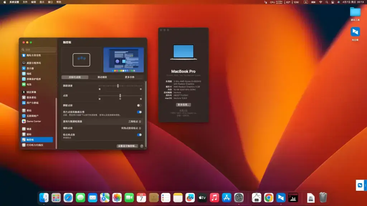
Task: Open the 辅助点按 options dropdown
Action: [x=131, y=128]
